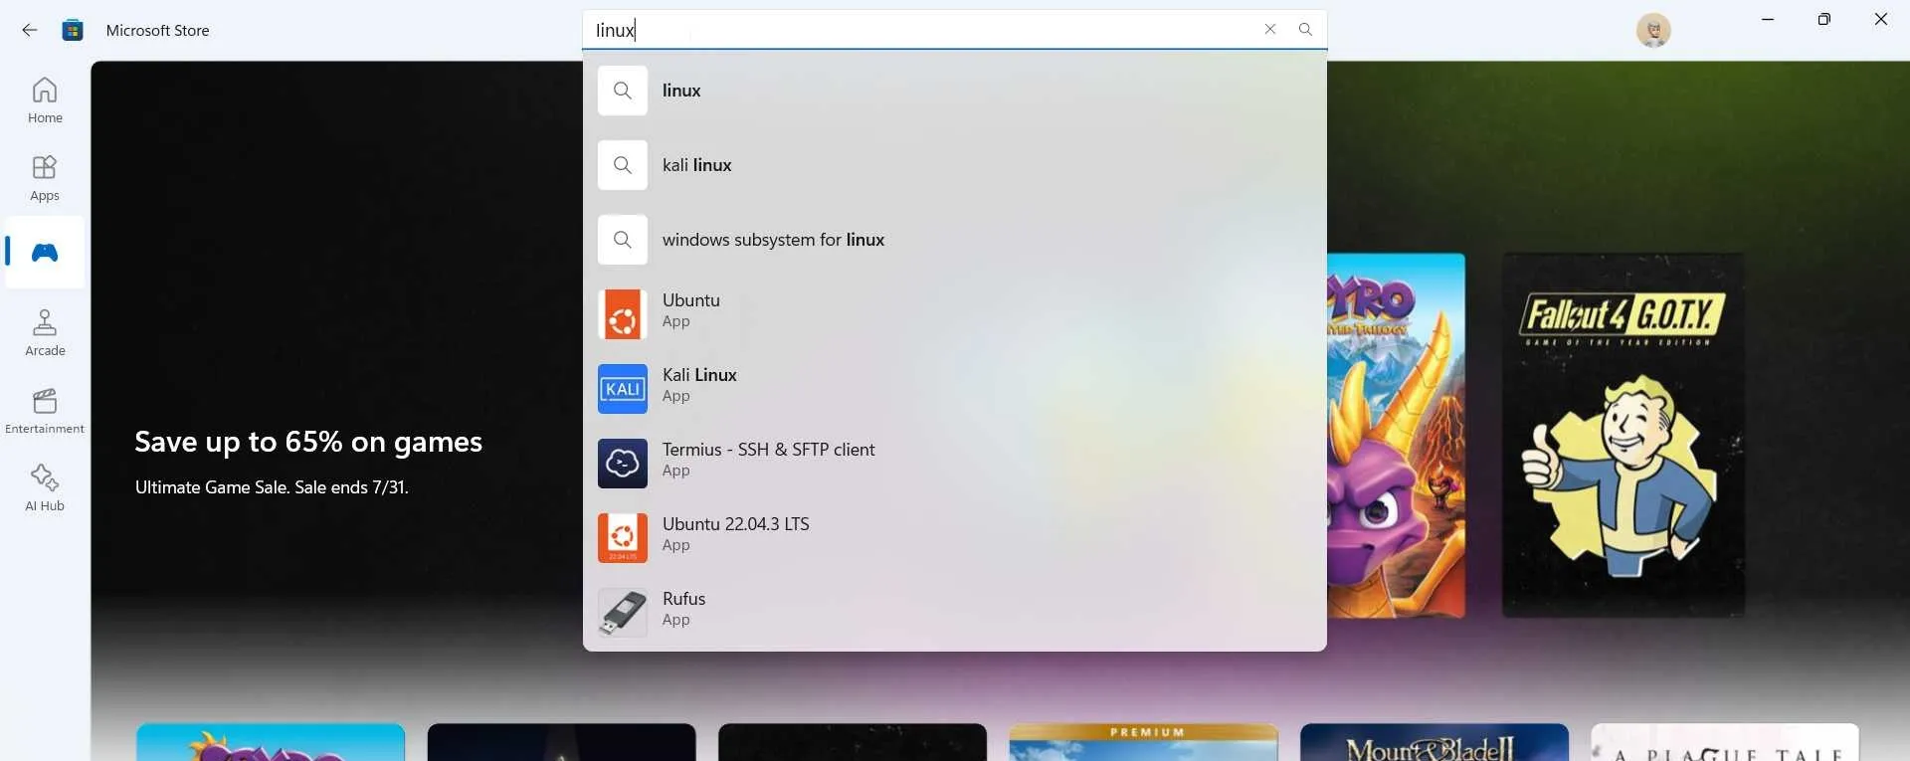Screen dimensions: 1910x761
Task: Click the KALI blue app icon
Action: click(x=623, y=389)
